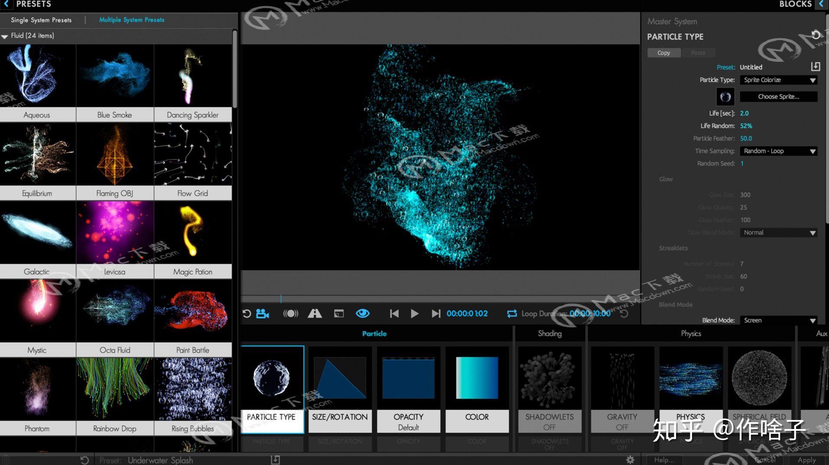Open the motion path preview icon

[x=315, y=313]
